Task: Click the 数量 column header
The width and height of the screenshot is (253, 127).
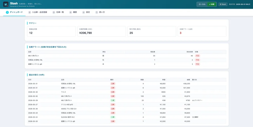Action: click(142, 80)
